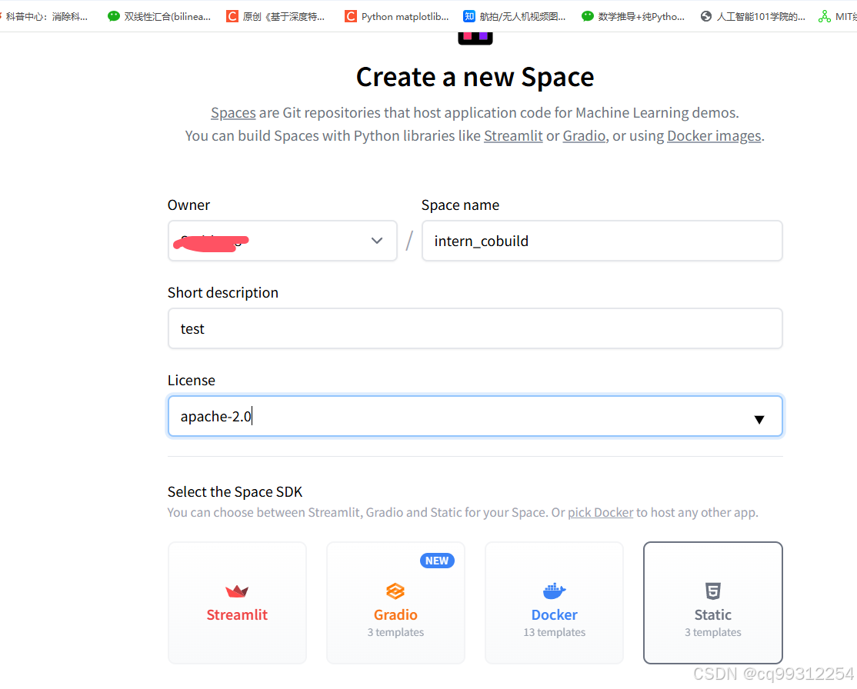Open the 原创《基于深度特 CSDN bookmark
Image resolution: width=857 pixels, height=689 pixels.
point(275,16)
